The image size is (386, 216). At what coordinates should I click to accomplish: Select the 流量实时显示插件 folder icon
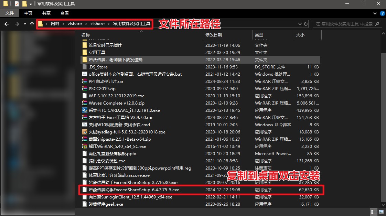(x=84, y=45)
